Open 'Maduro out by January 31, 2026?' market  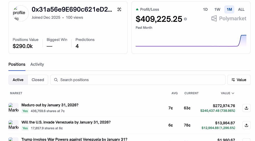[50, 105]
